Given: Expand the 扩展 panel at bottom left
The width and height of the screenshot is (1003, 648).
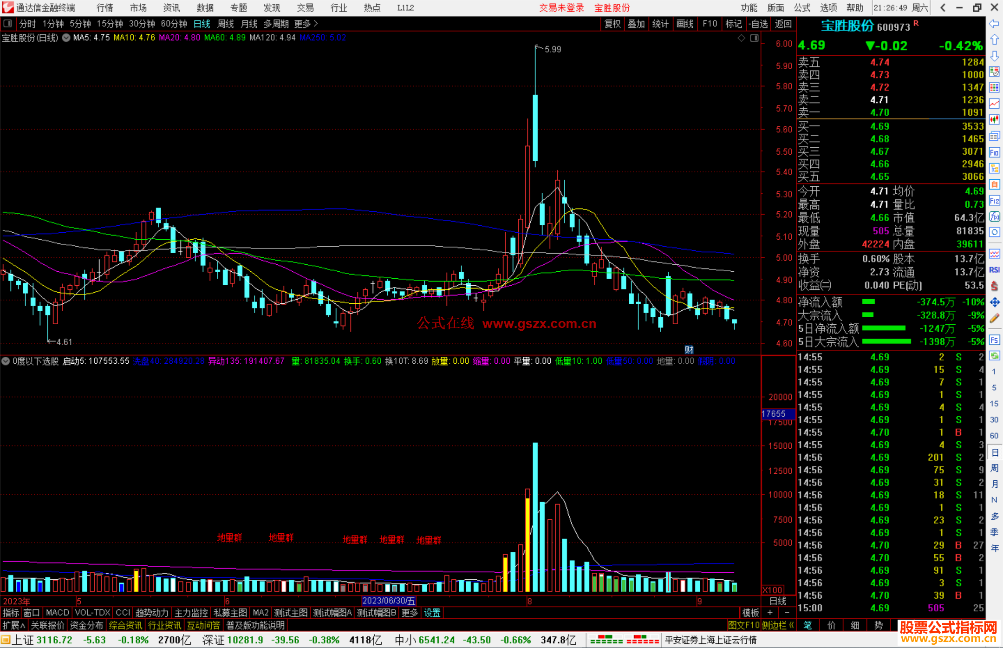Looking at the screenshot, I should tap(13, 625).
